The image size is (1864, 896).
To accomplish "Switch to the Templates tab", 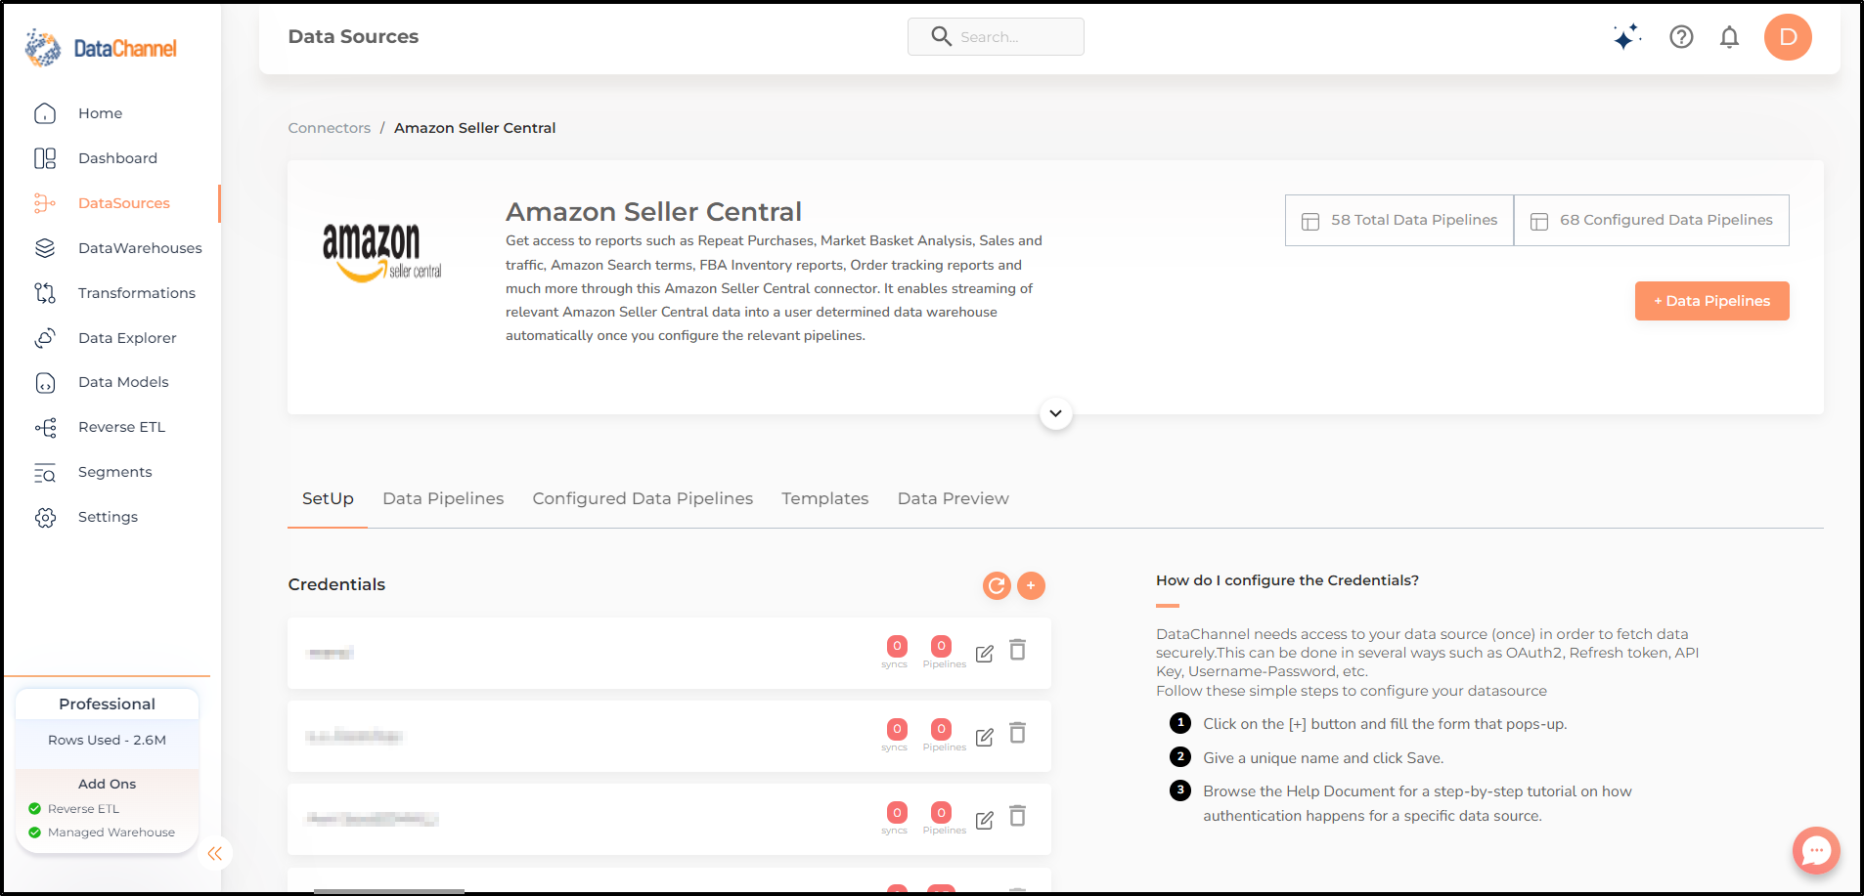I will (x=824, y=498).
